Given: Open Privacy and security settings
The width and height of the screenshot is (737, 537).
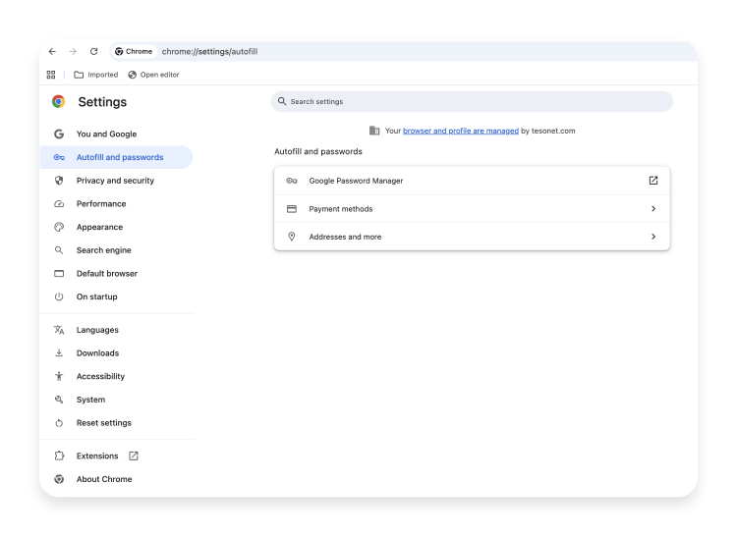Looking at the screenshot, I should [x=117, y=181].
